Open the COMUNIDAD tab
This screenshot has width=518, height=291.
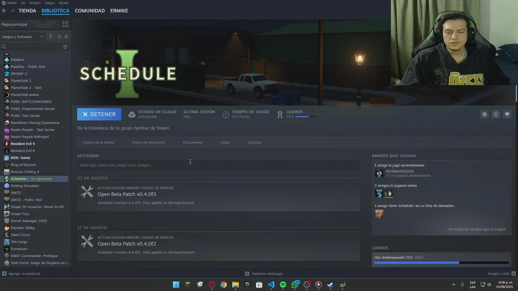pyautogui.click(x=90, y=11)
